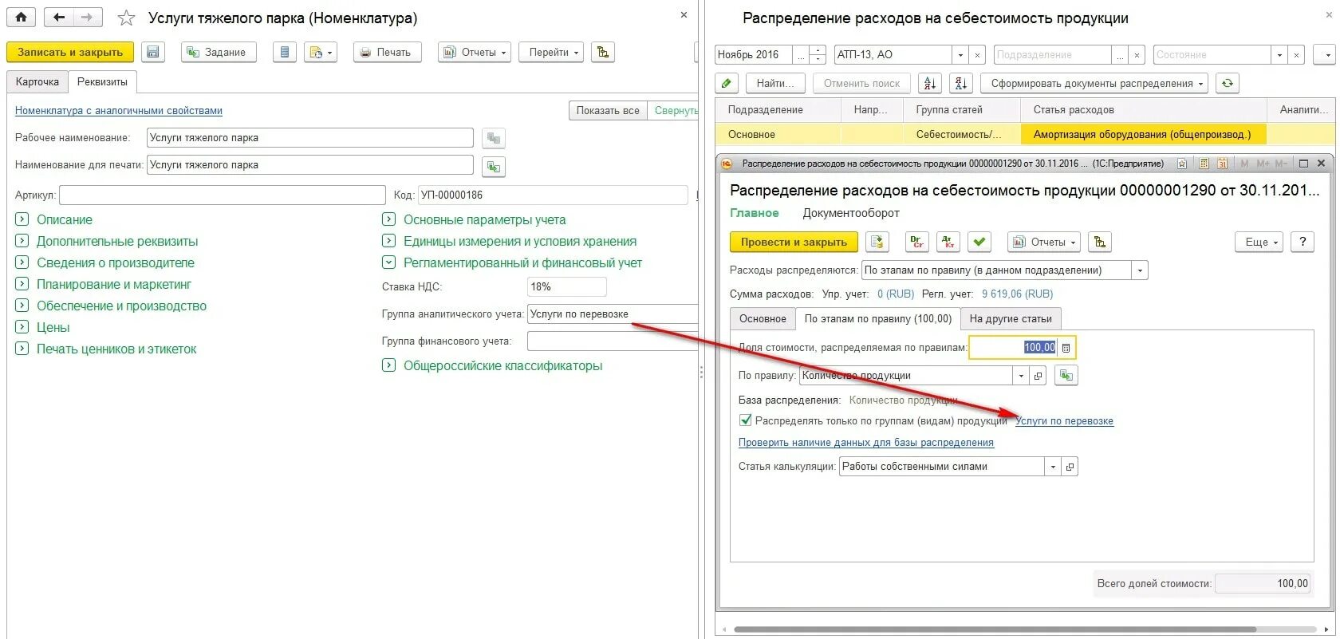The image size is (1340, 639).
Task: Open help with the question mark button
Action: tap(1303, 242)
